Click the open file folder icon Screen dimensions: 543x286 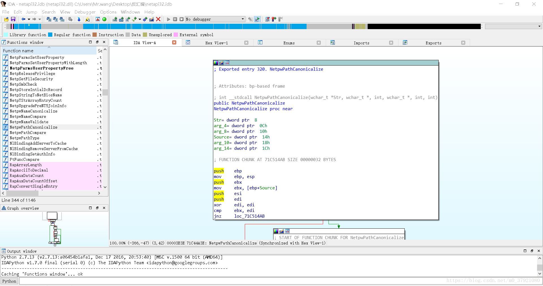pos(6,19)
